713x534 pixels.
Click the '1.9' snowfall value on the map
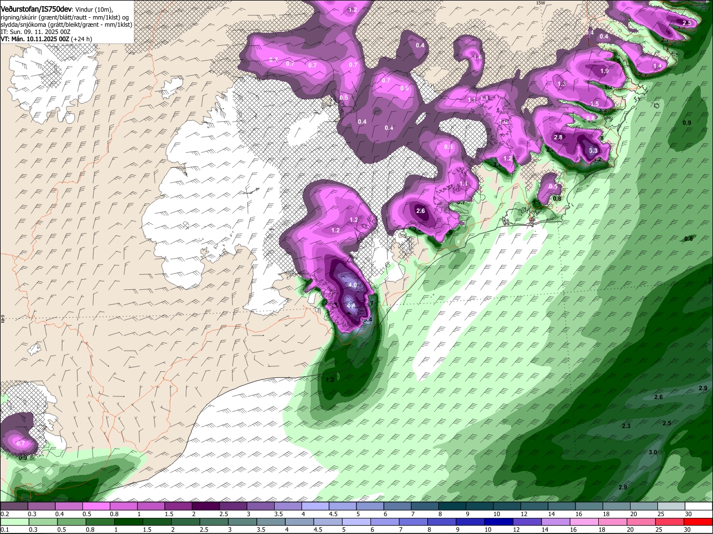(x=604, y=71)
